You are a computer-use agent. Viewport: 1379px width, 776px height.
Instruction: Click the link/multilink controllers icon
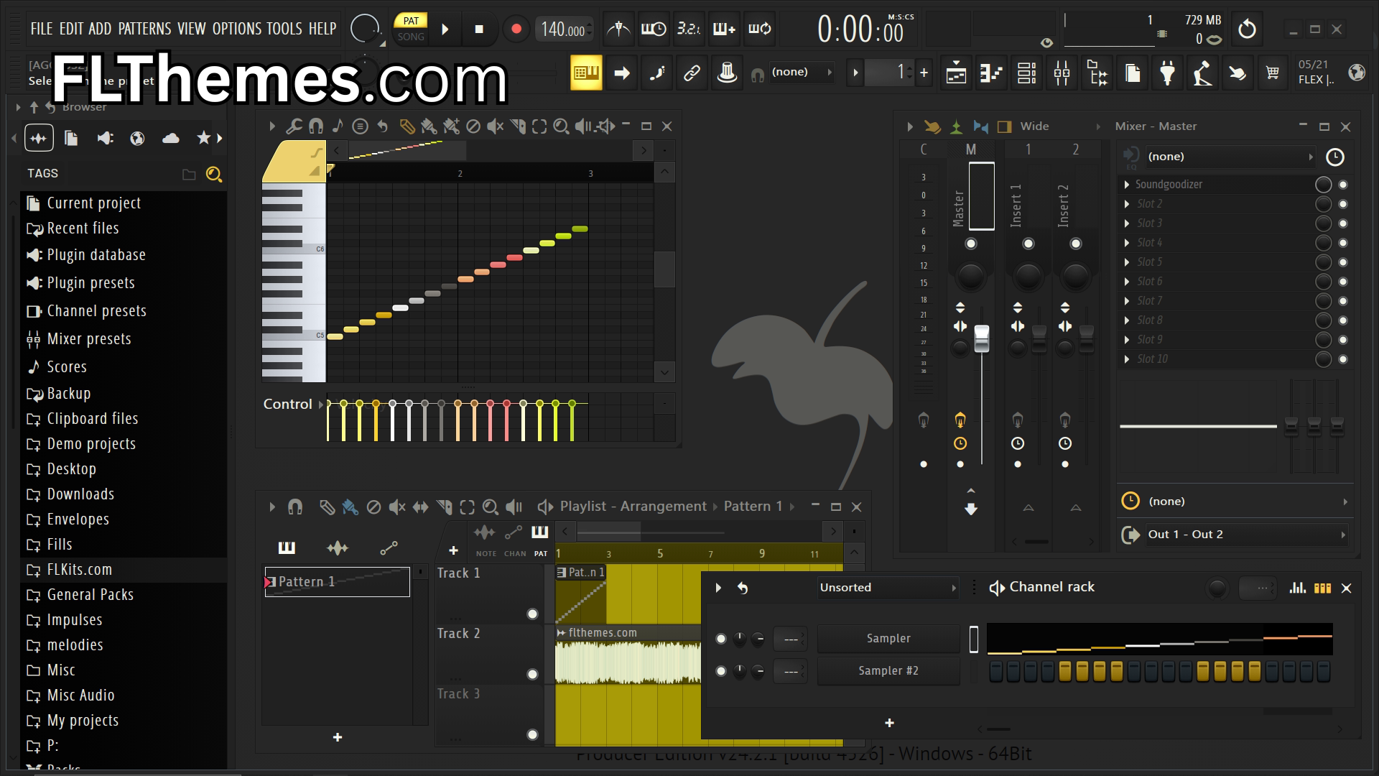click(692, 73)
